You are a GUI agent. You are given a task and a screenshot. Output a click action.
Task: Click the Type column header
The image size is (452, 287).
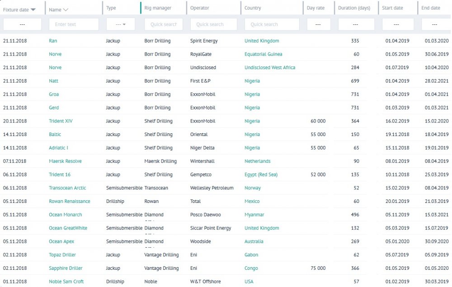click(x=111, y=8)
